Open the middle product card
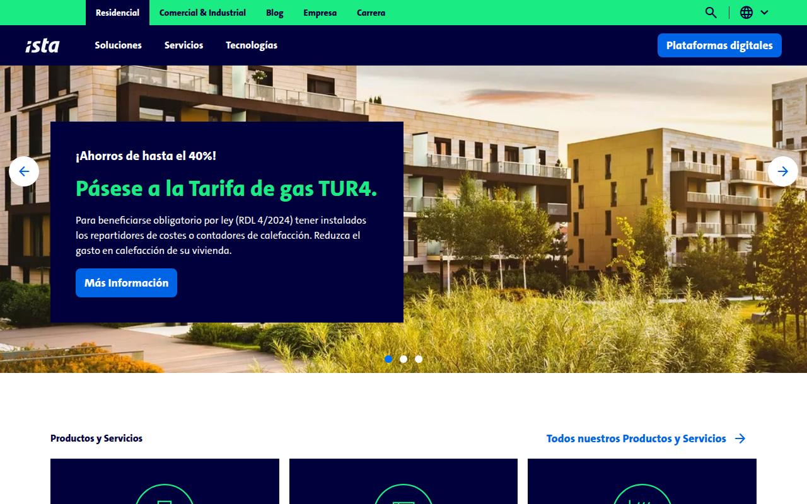807x504 pixels. pyautogui.click(x=403, y=481)
